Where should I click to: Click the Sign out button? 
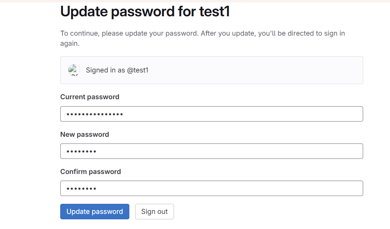click(155, 212)
